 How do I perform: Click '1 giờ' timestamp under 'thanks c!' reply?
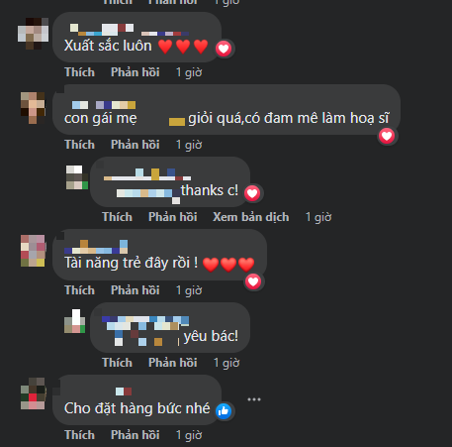click(318, 217)
